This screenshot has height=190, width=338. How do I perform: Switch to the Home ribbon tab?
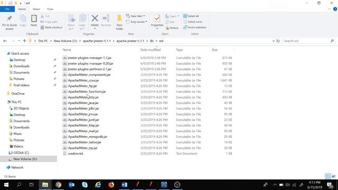click(22, 9)
